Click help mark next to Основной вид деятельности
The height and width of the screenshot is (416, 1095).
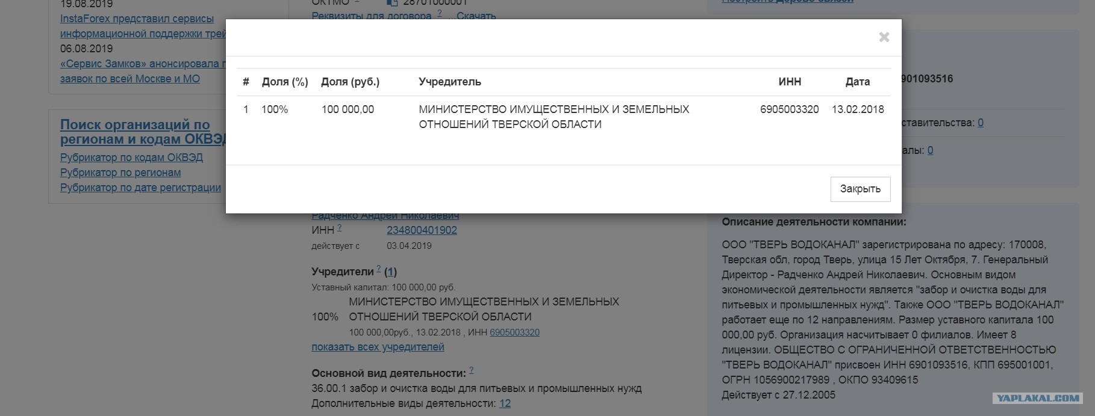coord(471,370)
